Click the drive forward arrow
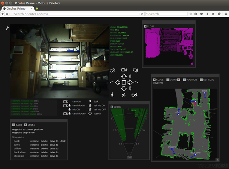This screenshot has width=229, height=169. tap(124, 76)
